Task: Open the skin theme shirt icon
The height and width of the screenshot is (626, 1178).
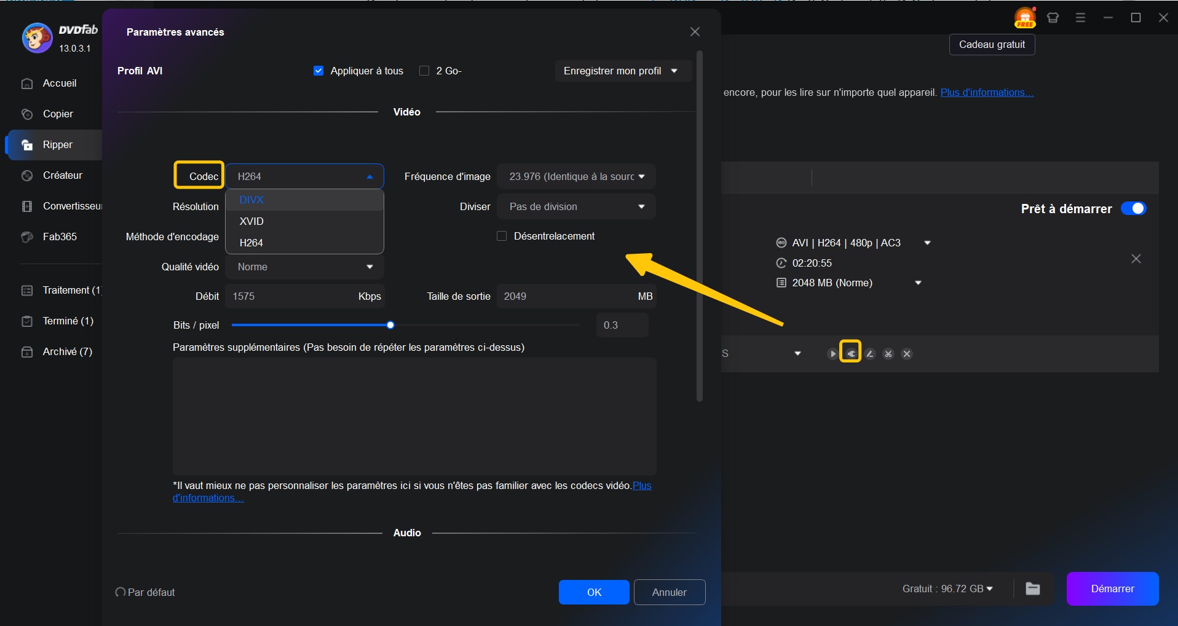Action: pos(1053,18)
